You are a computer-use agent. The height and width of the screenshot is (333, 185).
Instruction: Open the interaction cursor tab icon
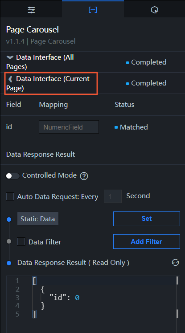154,10
